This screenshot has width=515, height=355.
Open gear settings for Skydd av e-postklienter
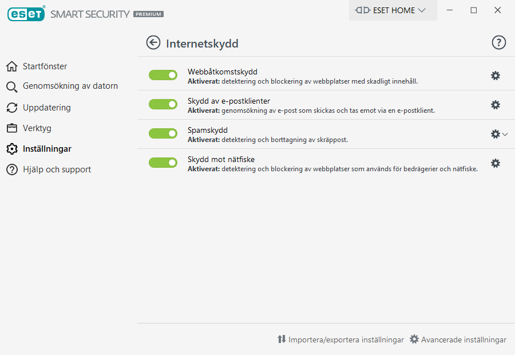click(496, 105)
